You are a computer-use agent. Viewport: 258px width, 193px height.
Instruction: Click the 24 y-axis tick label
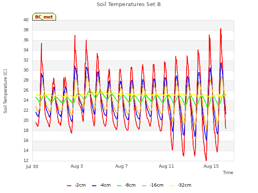26,100
